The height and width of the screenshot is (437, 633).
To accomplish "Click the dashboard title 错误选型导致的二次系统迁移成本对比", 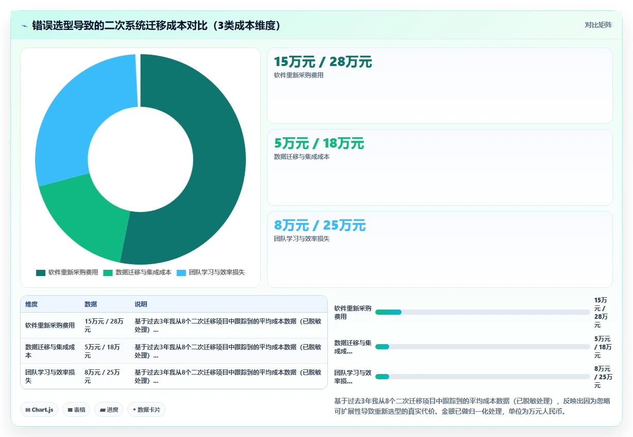I will coord(156,26).
